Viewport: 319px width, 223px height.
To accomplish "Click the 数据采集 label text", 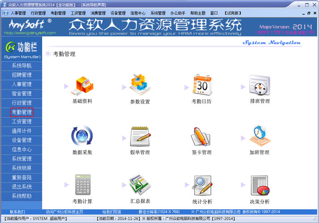I will pyautogui.click(x=82, y=152).
